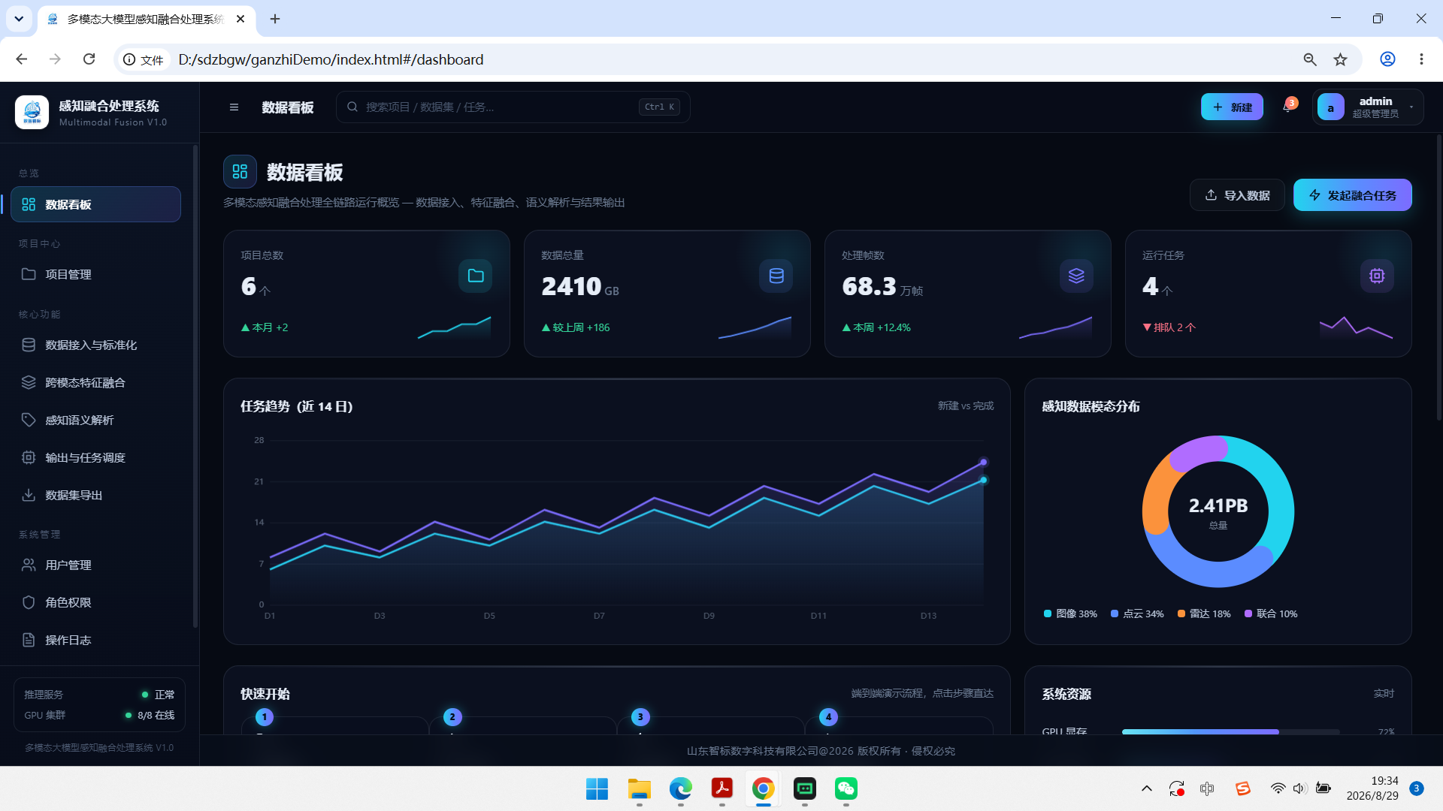Screen dimensions: 1443x811
Task: Open 感知语义解析 menu item
Action: click(96, 420)
